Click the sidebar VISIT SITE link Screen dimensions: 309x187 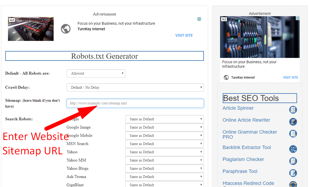pos(290,77)
